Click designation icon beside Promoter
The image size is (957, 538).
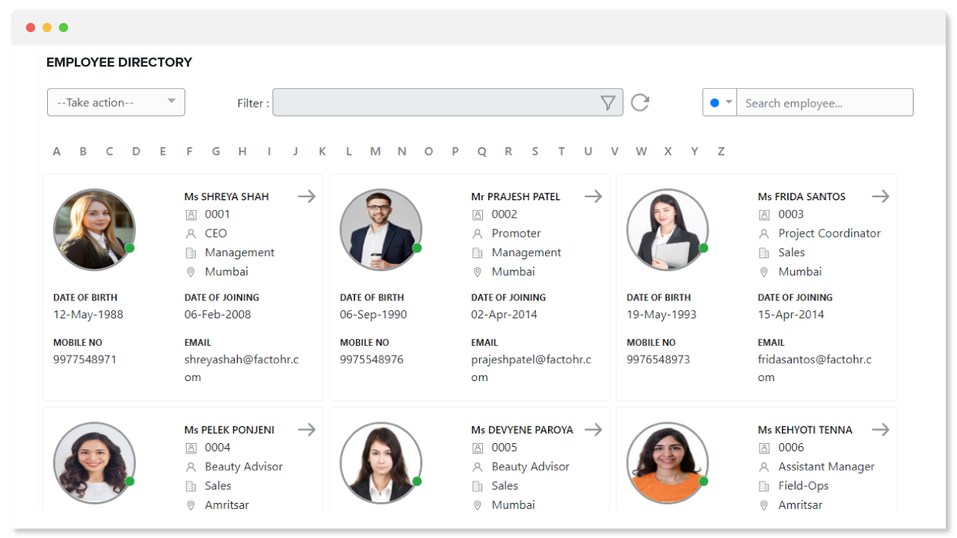tap(477, 234)
